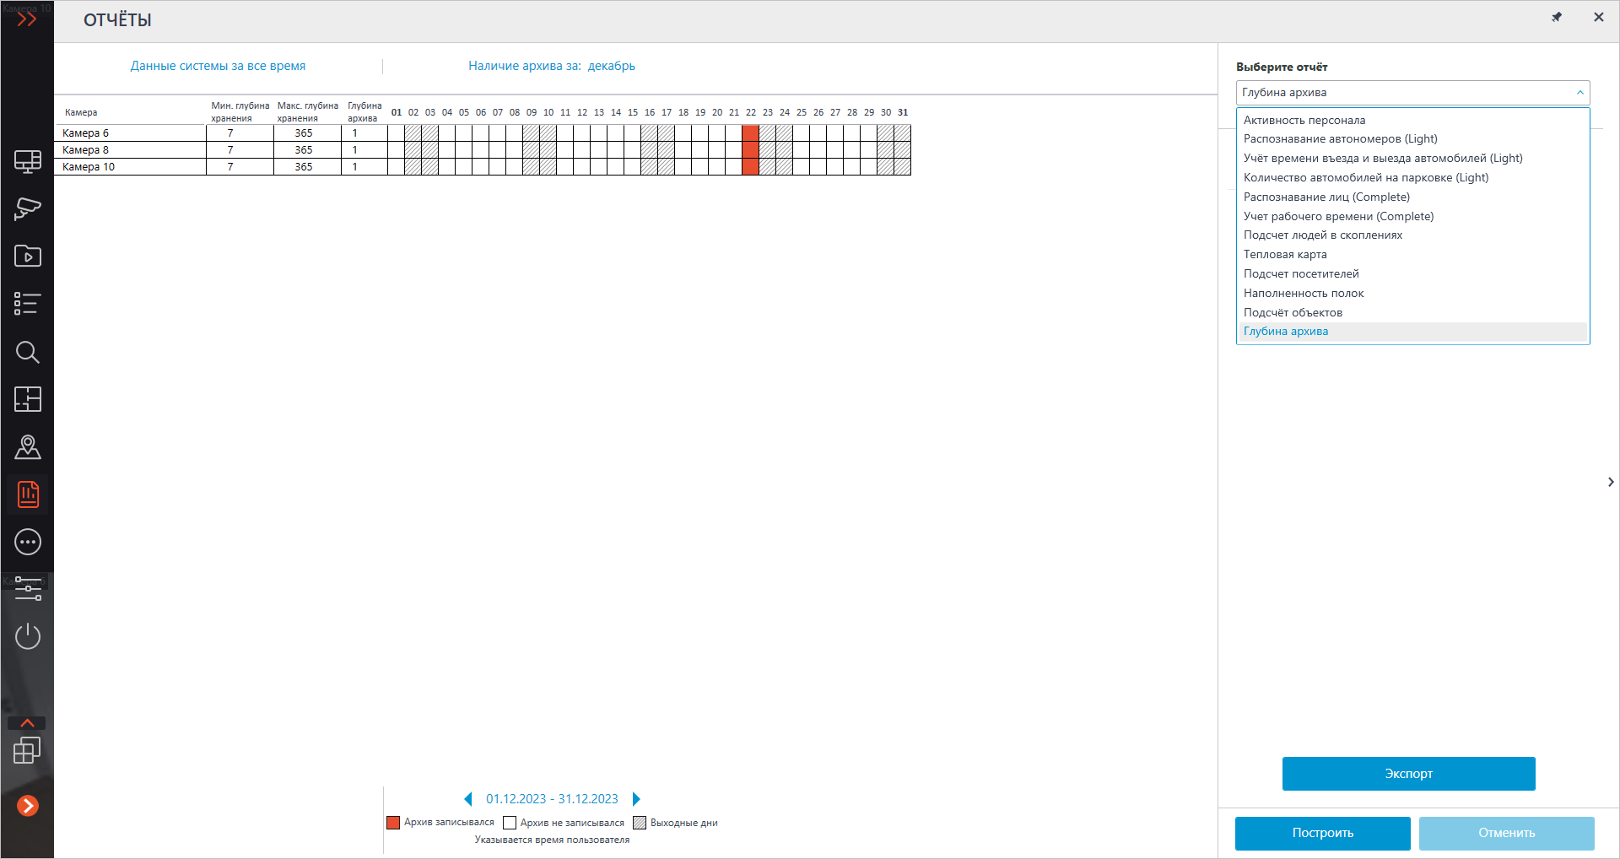Click date range 01.12.2023 - 31.12.2023
The height and width of the screenshot is (859, 1620).
[552, 799]
